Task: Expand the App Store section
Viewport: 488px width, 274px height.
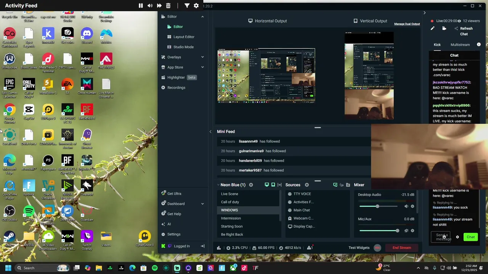Action: [202, 67]
